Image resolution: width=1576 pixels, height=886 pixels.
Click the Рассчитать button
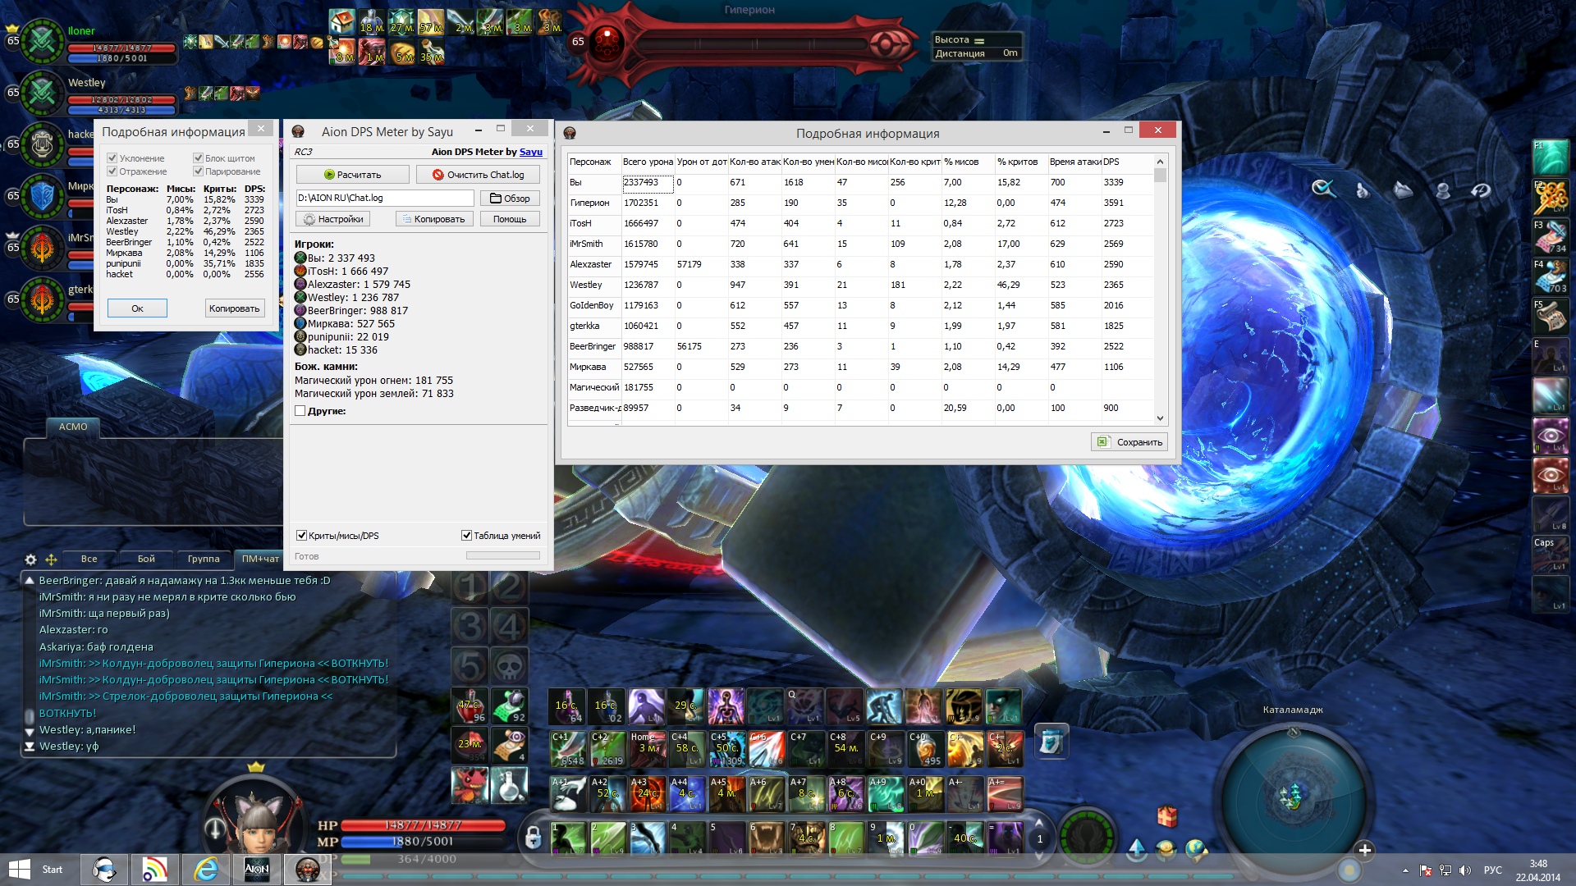(x=352, y=175)
